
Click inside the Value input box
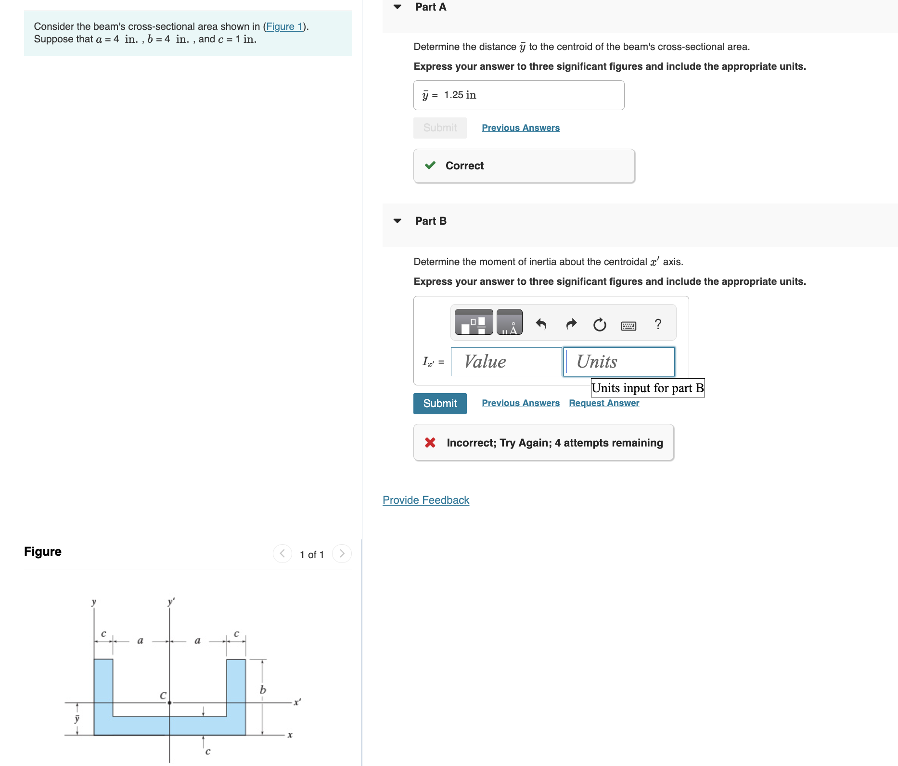tap(506, 361)
